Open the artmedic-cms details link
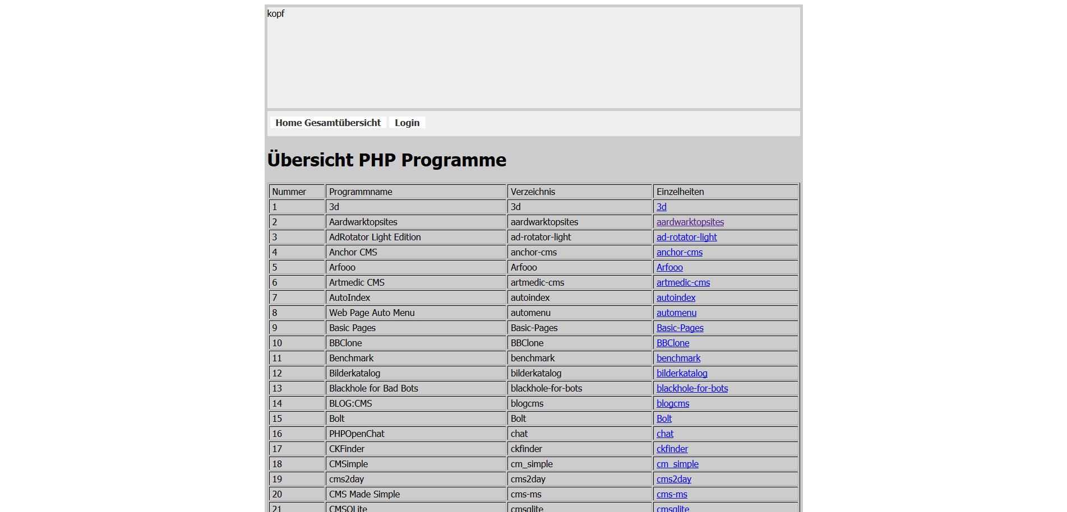The height and width of the screenshot is (512, 1067). tap(682, 282)
